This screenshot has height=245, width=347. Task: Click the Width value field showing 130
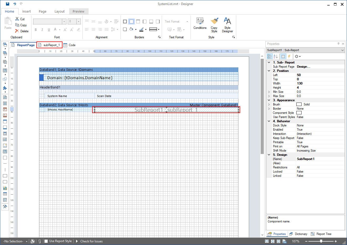point(320,83)
